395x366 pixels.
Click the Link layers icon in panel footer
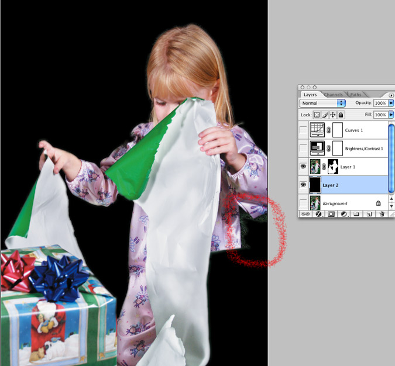click(x=305, y=214)
